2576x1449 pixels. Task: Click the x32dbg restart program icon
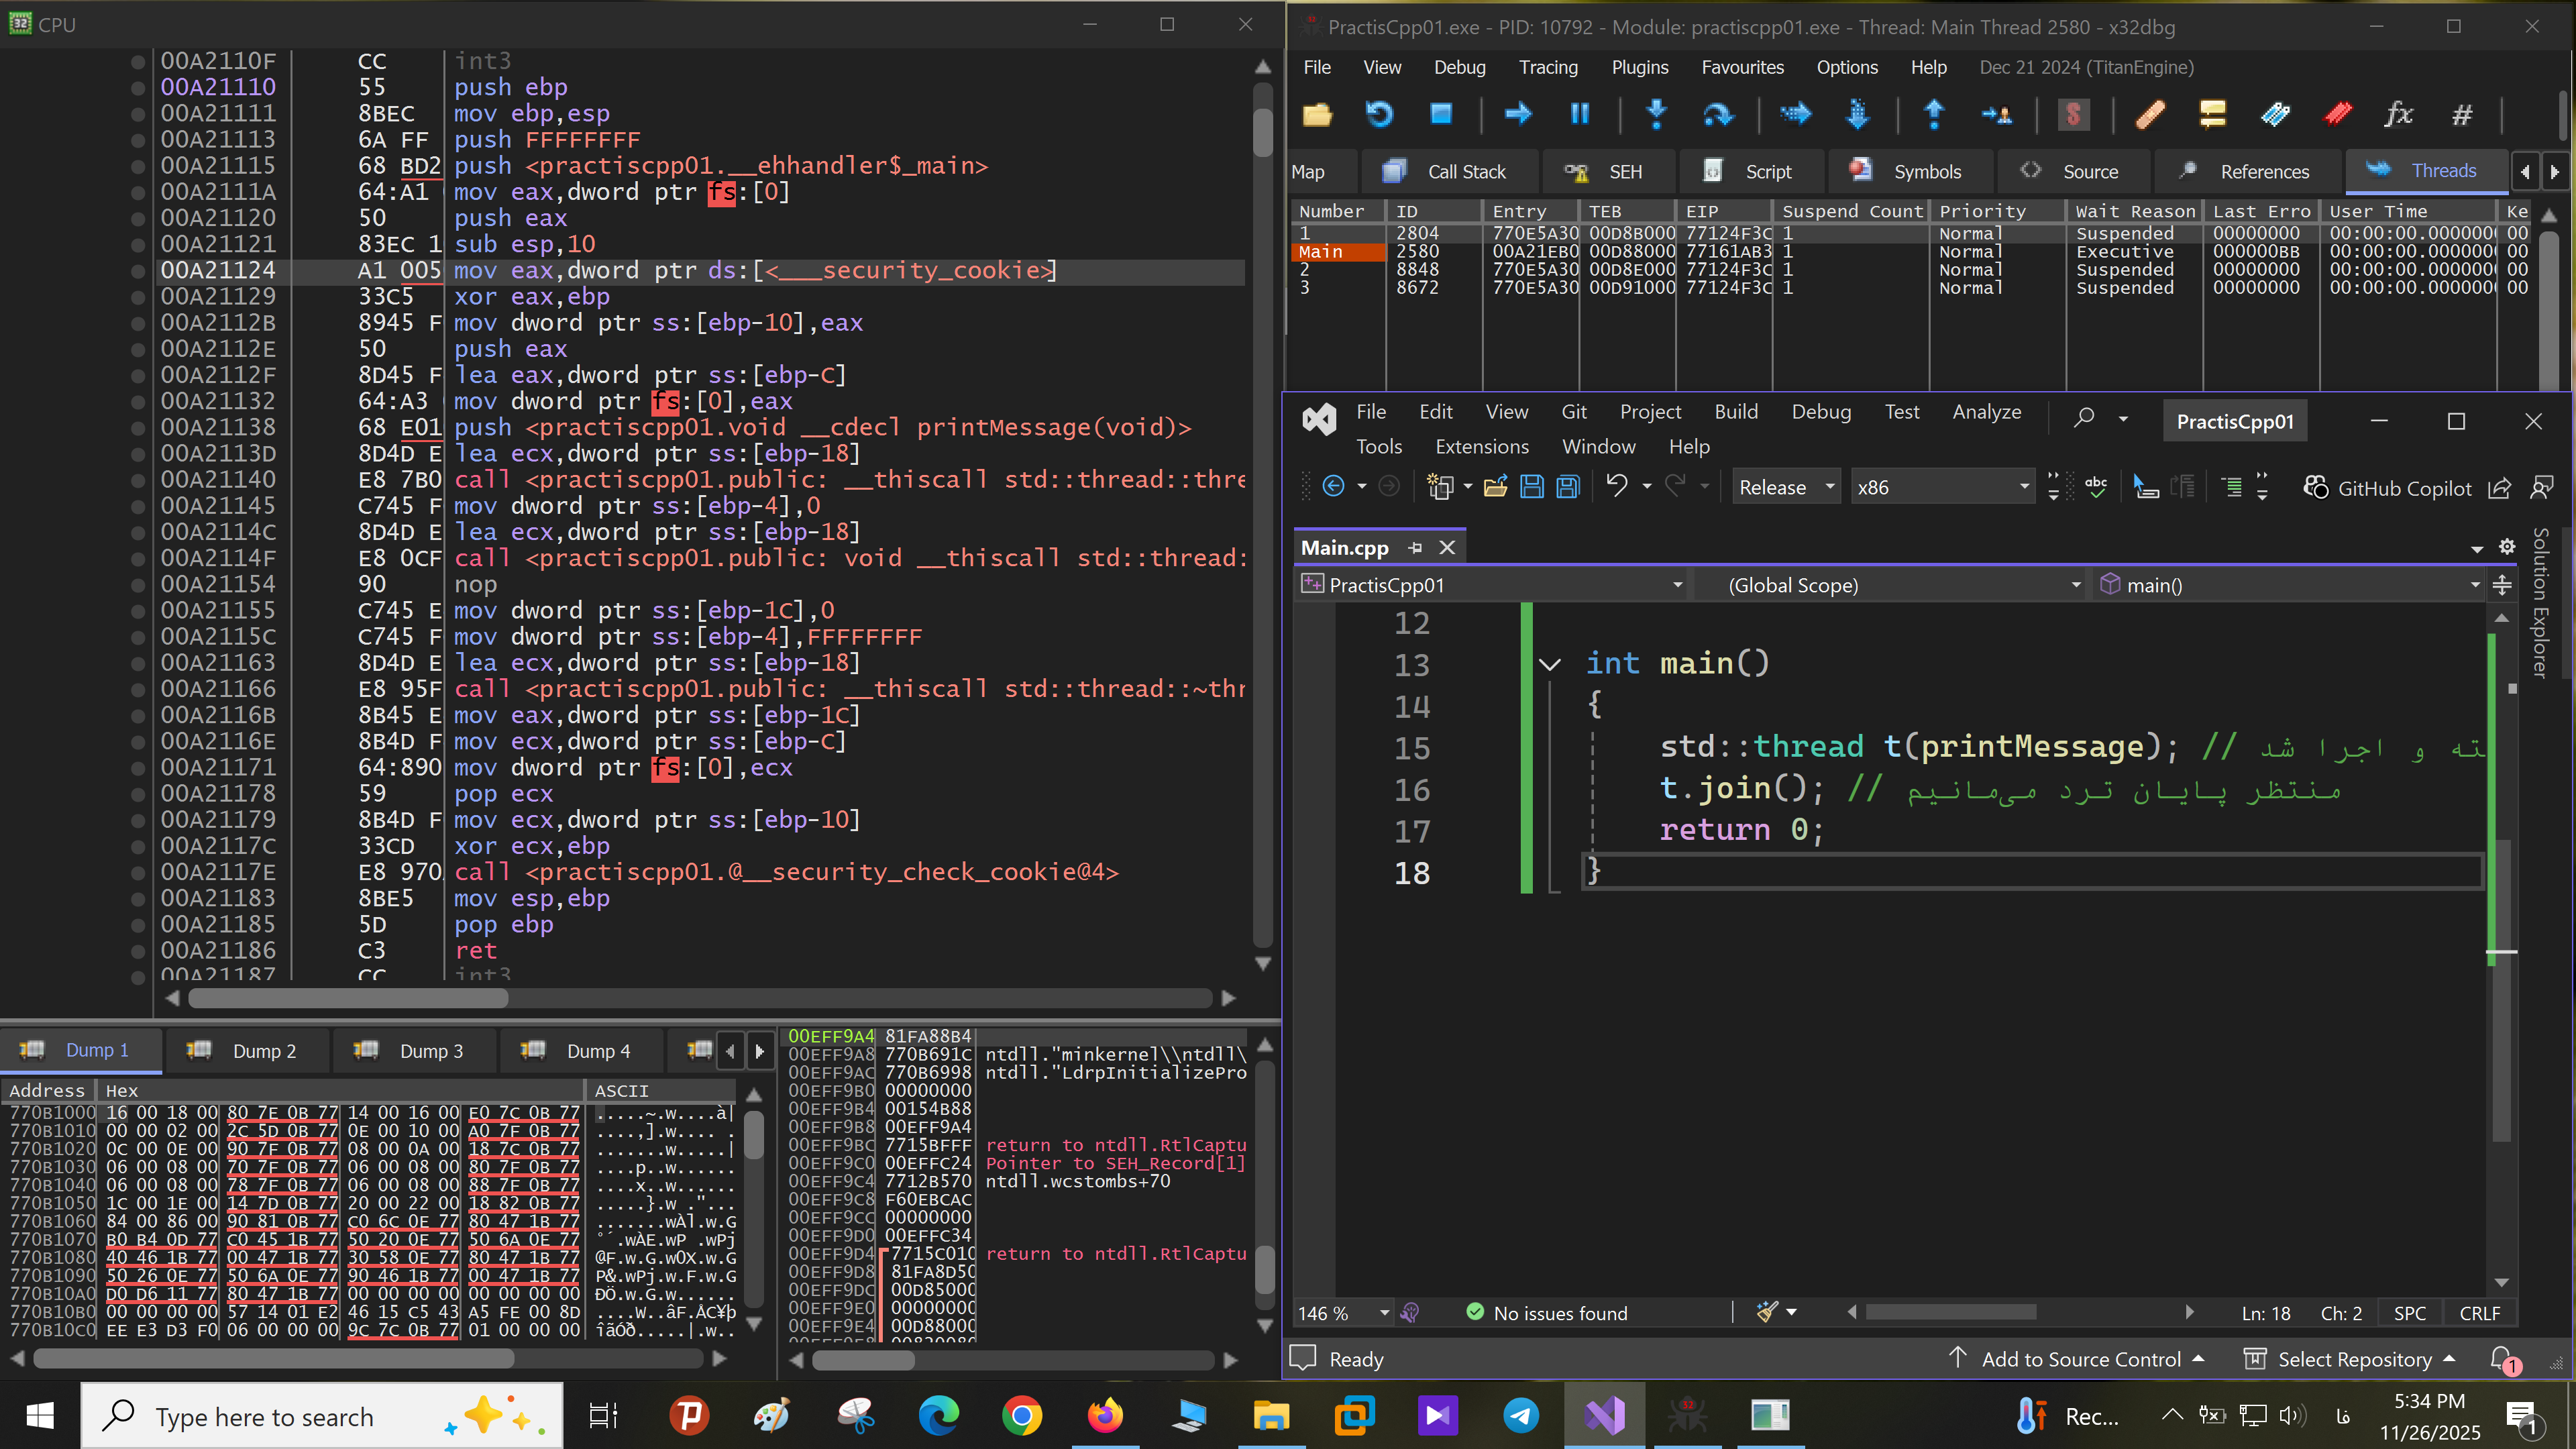click(x=1379, y=114)
